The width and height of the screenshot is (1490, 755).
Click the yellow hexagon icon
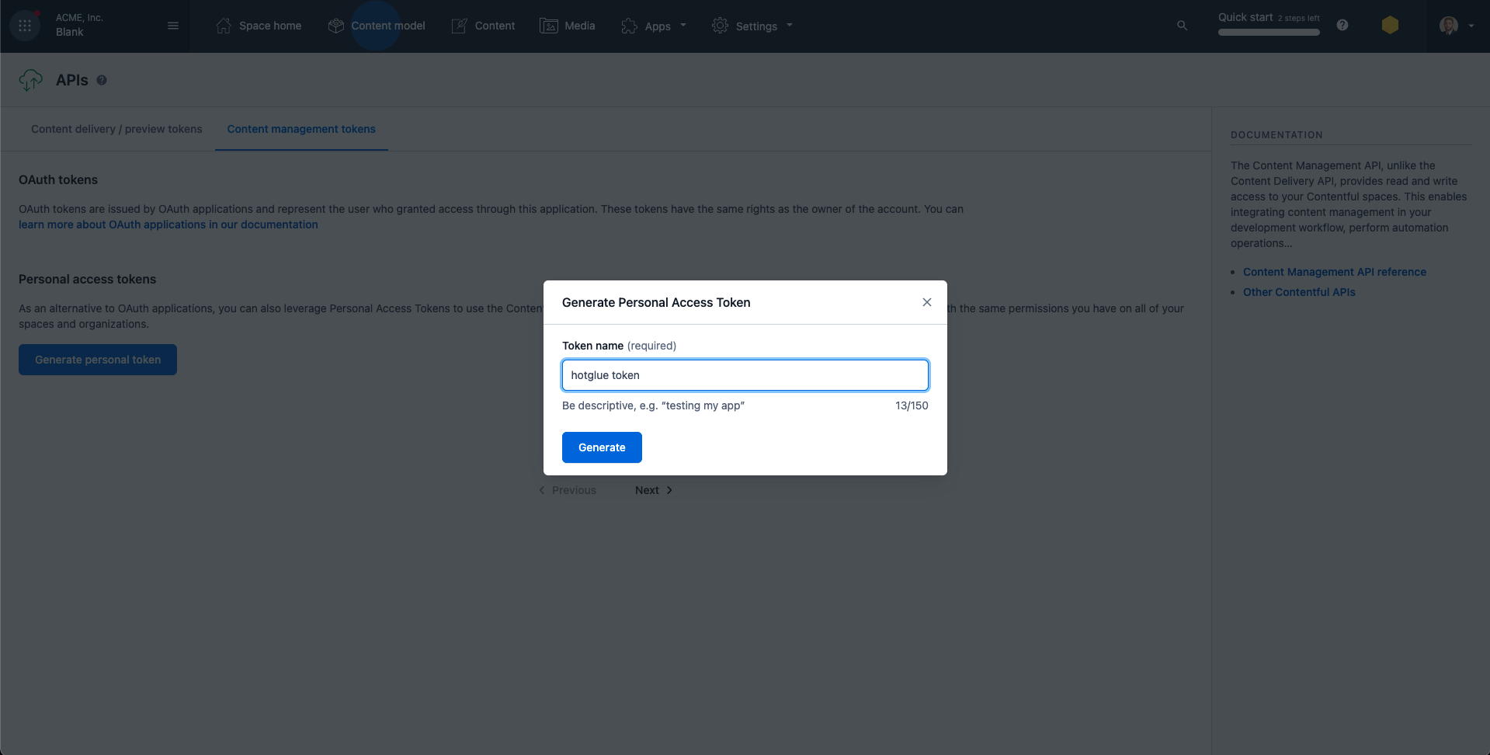click(1390, 25)
